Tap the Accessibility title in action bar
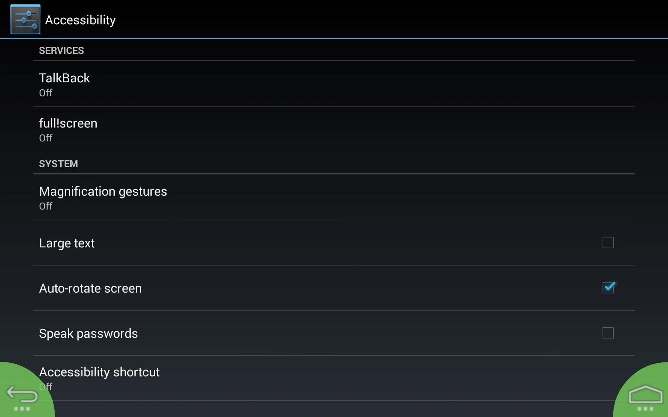The width and height of the screenshot is (668, 417). coord(80,20)
